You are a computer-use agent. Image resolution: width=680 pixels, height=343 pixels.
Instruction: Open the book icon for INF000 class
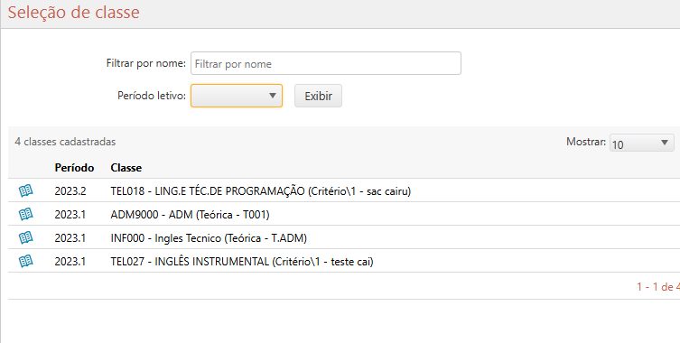click(x=25, y=237)
